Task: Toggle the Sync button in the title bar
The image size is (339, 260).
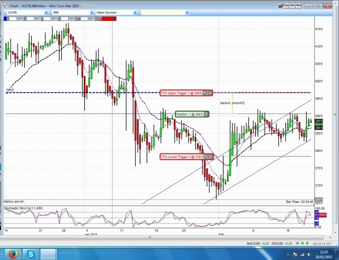Action: [x=286, y=6]
